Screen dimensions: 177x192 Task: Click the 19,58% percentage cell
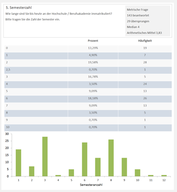pyautogui.click(x=93, y=62)
